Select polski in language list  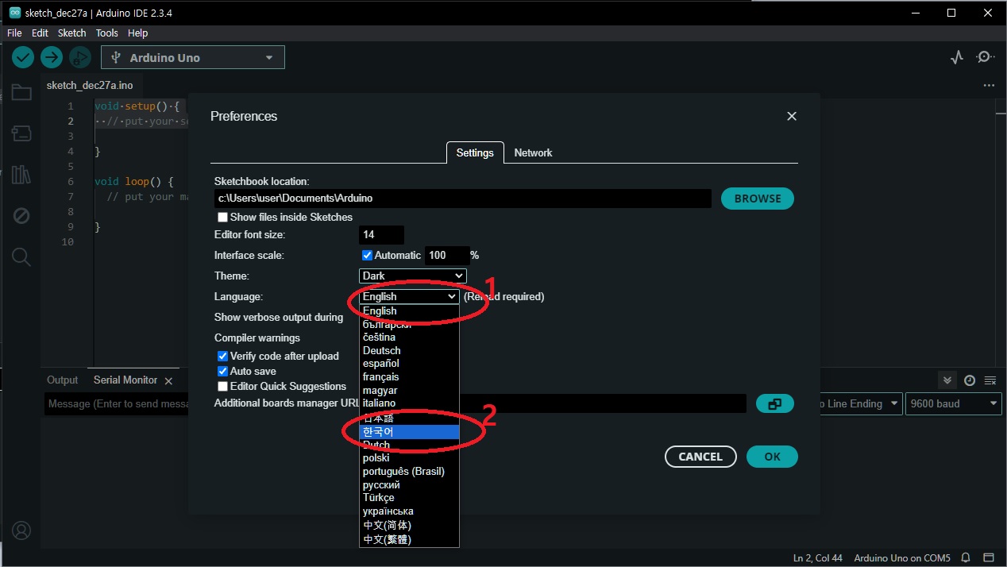[409, 458]
